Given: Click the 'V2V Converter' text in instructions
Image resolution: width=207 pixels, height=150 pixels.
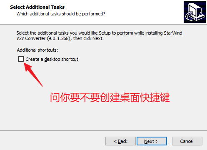Looking at the screenshot, I should (x=31, y=38).
